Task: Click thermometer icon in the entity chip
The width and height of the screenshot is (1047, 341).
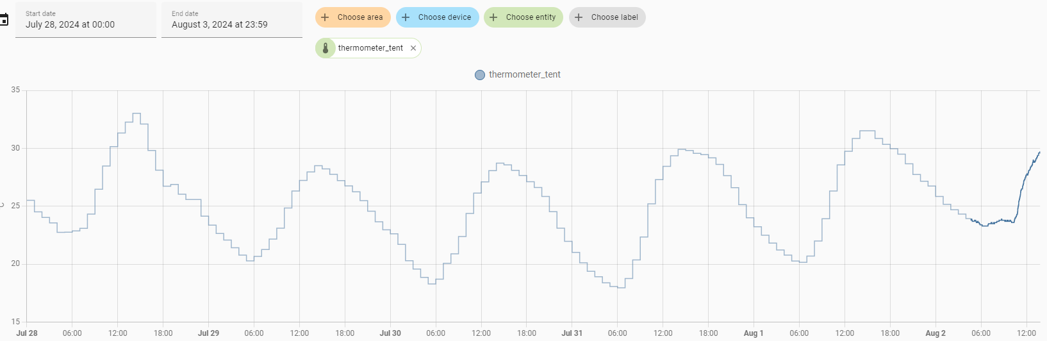Action: 326,48
